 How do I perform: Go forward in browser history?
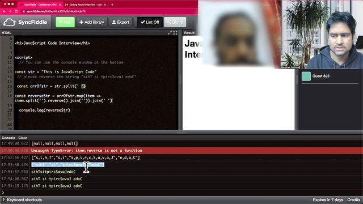tap(10, 11)
